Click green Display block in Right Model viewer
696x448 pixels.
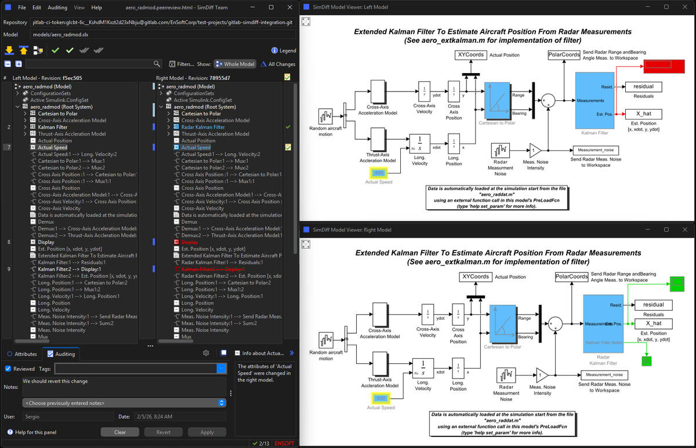pos(676,284)
